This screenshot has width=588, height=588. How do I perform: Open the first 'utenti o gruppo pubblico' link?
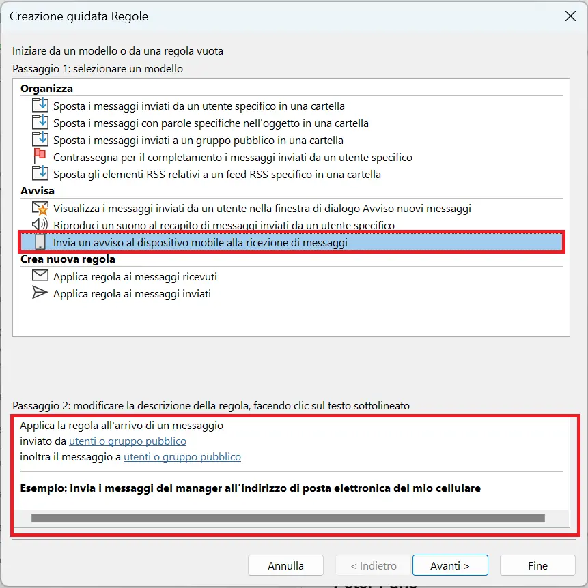pyautogui.click(x=127, y=441)
